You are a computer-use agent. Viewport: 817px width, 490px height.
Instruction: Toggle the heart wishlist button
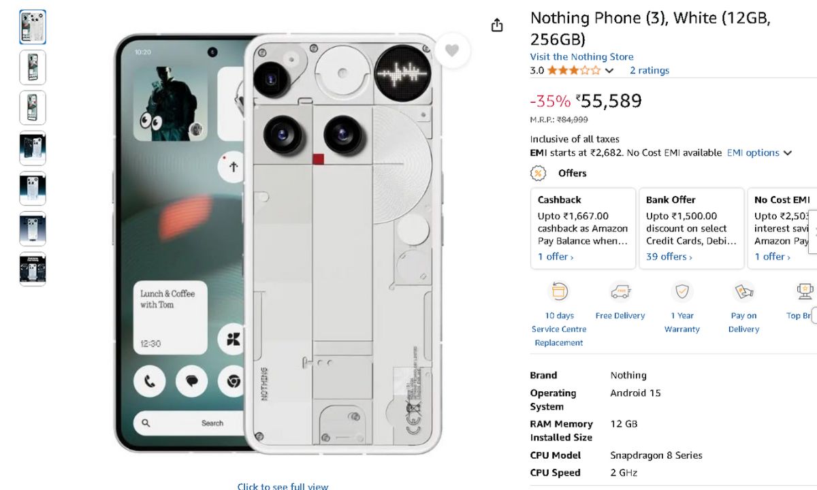(x=452, y=50)
